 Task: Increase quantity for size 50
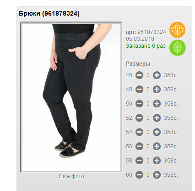pos(157,104)
